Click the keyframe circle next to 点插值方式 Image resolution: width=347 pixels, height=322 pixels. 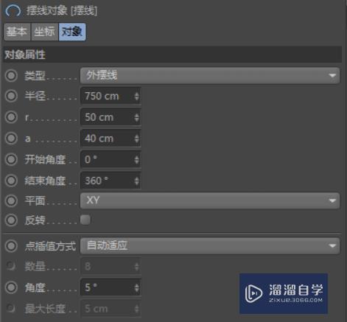coord(11,246)
